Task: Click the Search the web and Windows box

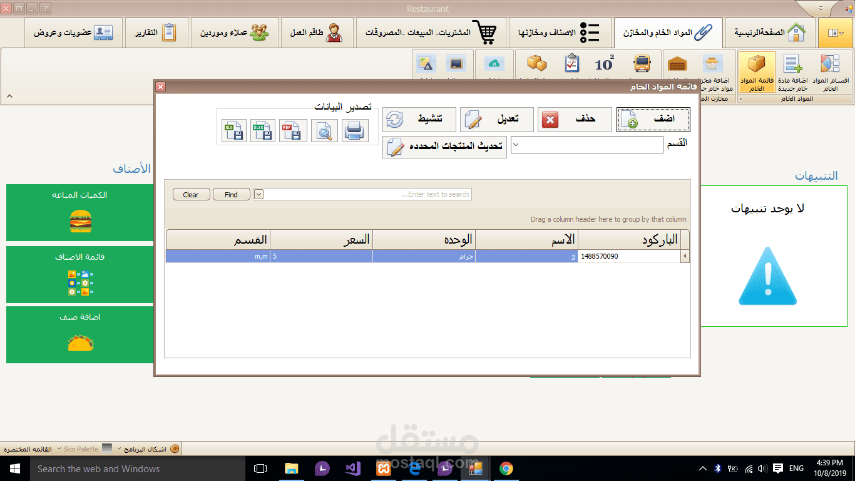Action: [139, 468]
